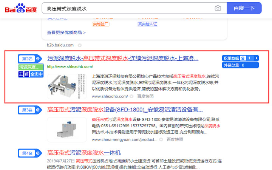Open SFD-1800 equipment thumbnail
The width and height of the screenshot is (272, 170).
tap(67, 130)
